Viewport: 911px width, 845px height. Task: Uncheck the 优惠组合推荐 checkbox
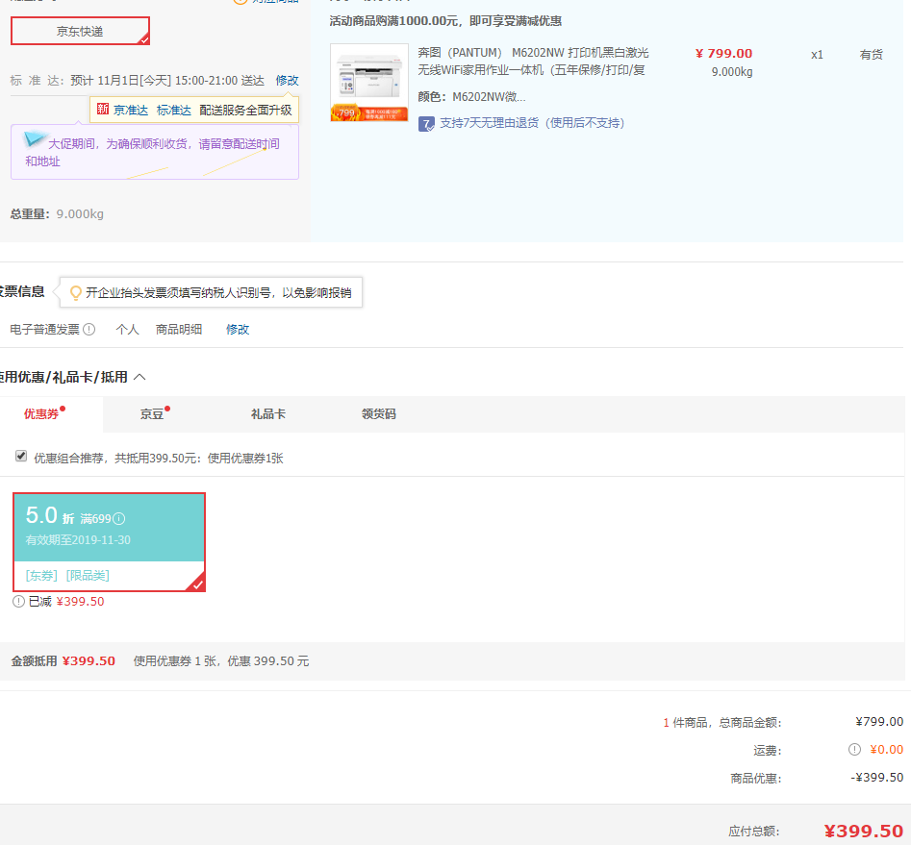[x=21, y=456]
